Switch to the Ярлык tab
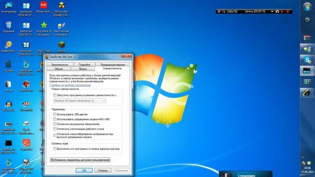 83,69
